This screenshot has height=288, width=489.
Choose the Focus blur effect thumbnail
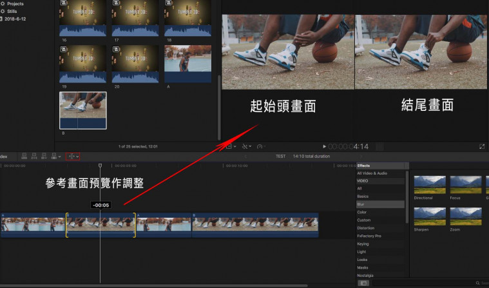466,185
